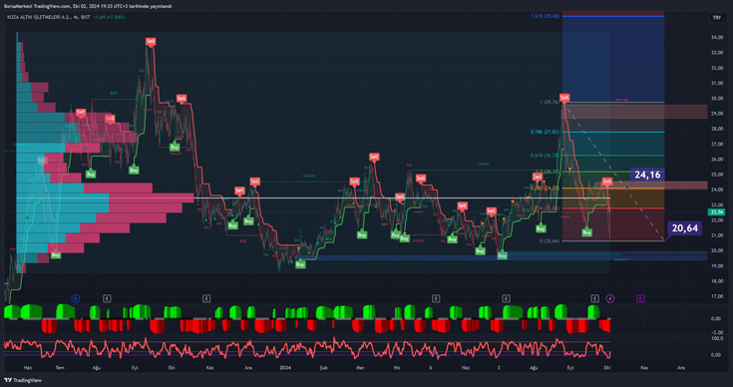Click the TradingView logo
The height and width of the screenshot is (387, 733).
tap(22, 380)
